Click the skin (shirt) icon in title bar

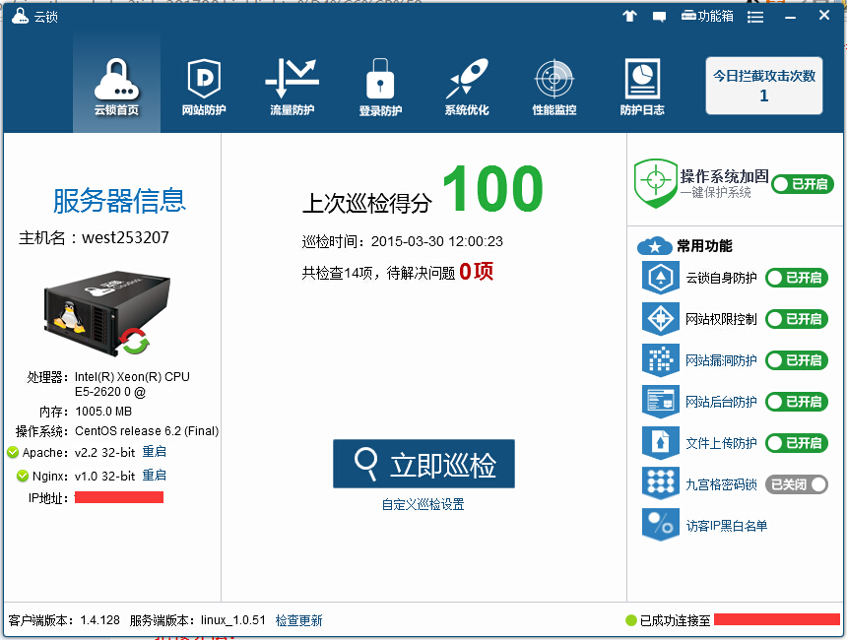(x=630, y=16)
